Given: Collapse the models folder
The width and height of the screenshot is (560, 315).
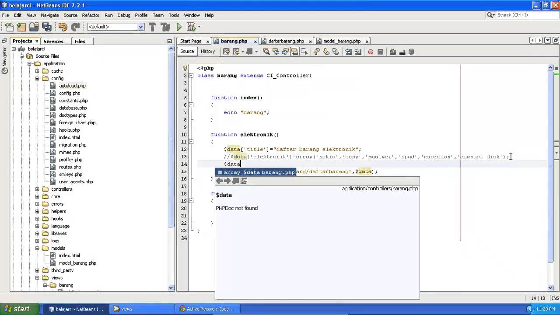Looking at the screenshot, I should [x=37, y=248].
